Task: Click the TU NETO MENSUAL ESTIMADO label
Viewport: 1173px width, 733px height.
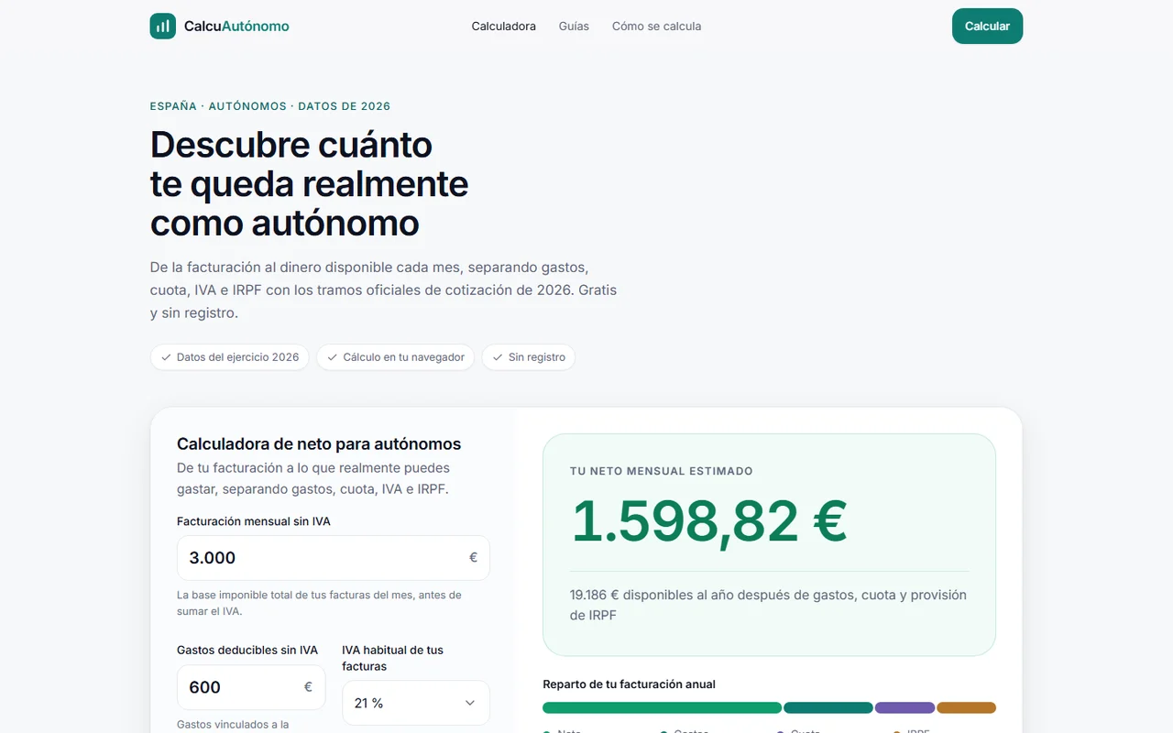Action: 662,471
